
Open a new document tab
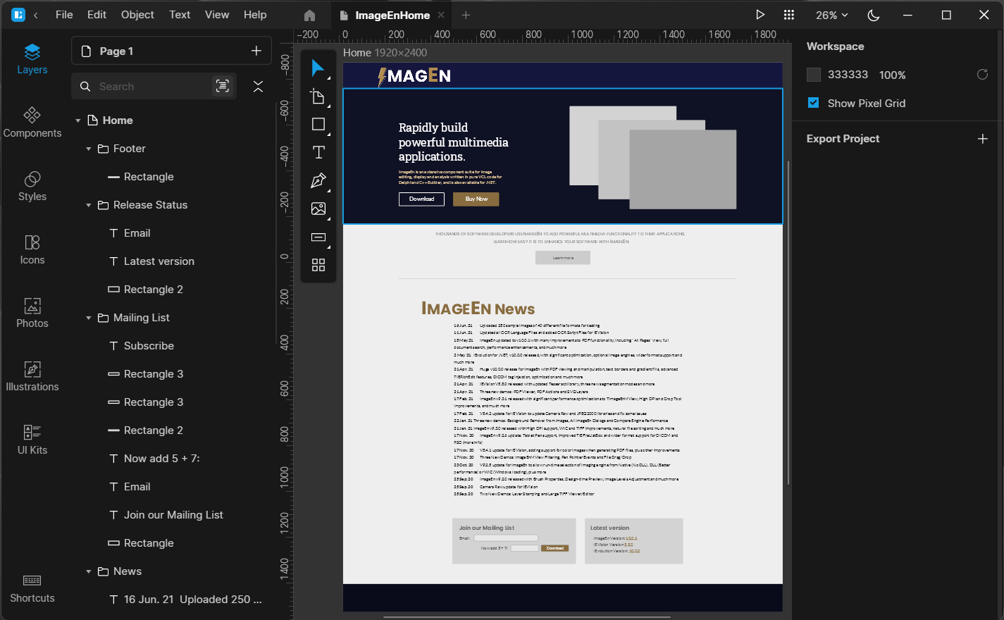point(466,15)
